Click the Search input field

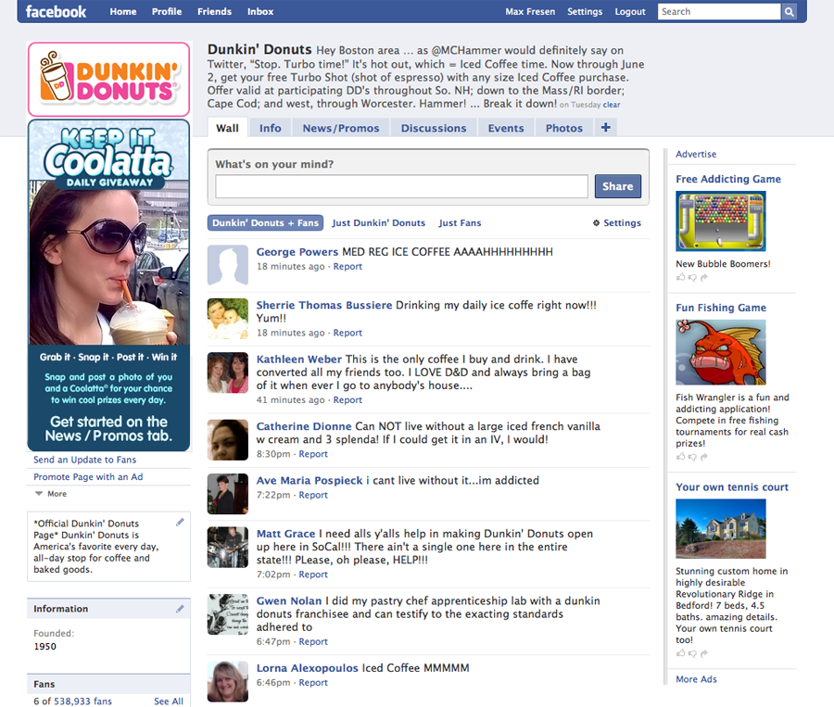719,12
